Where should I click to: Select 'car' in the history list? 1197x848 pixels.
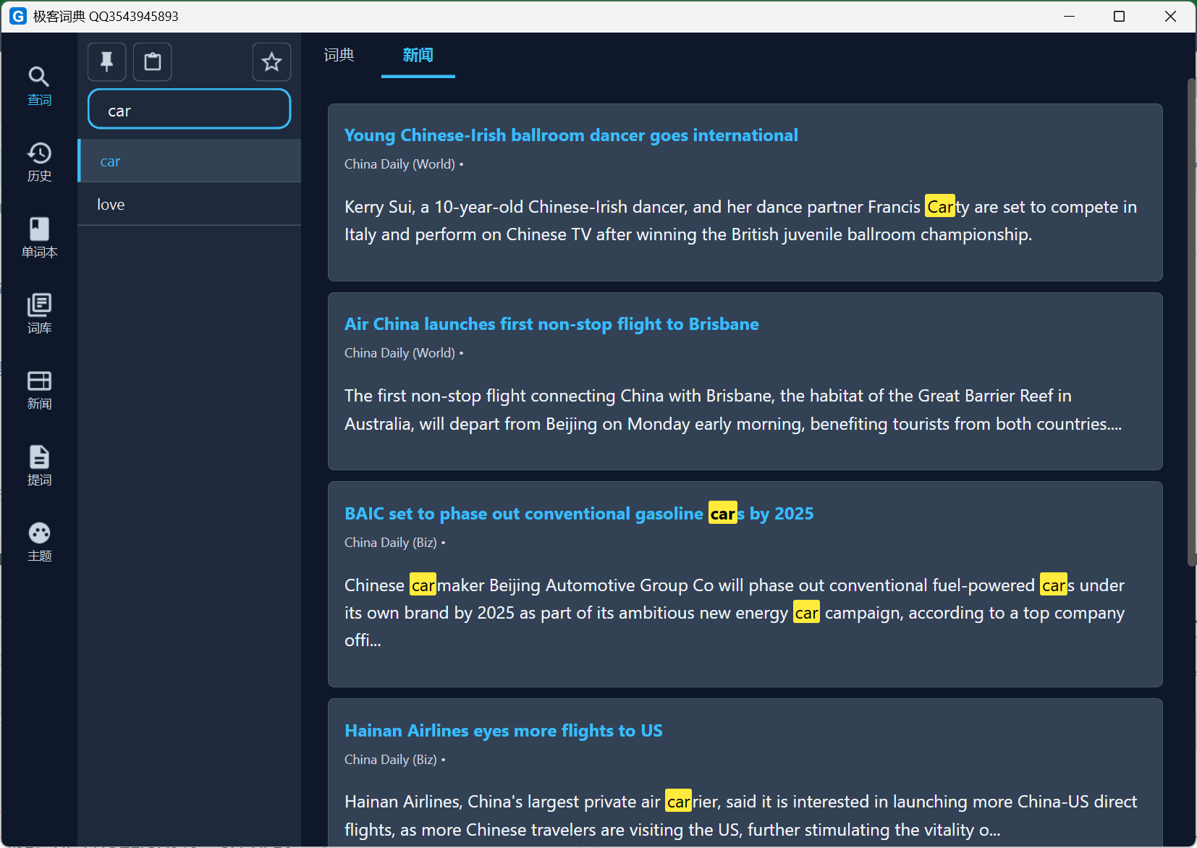point(189,161)
